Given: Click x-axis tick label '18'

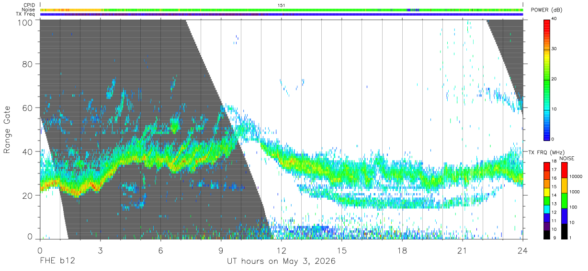Looking at the screenshot, I should (402, 250).
